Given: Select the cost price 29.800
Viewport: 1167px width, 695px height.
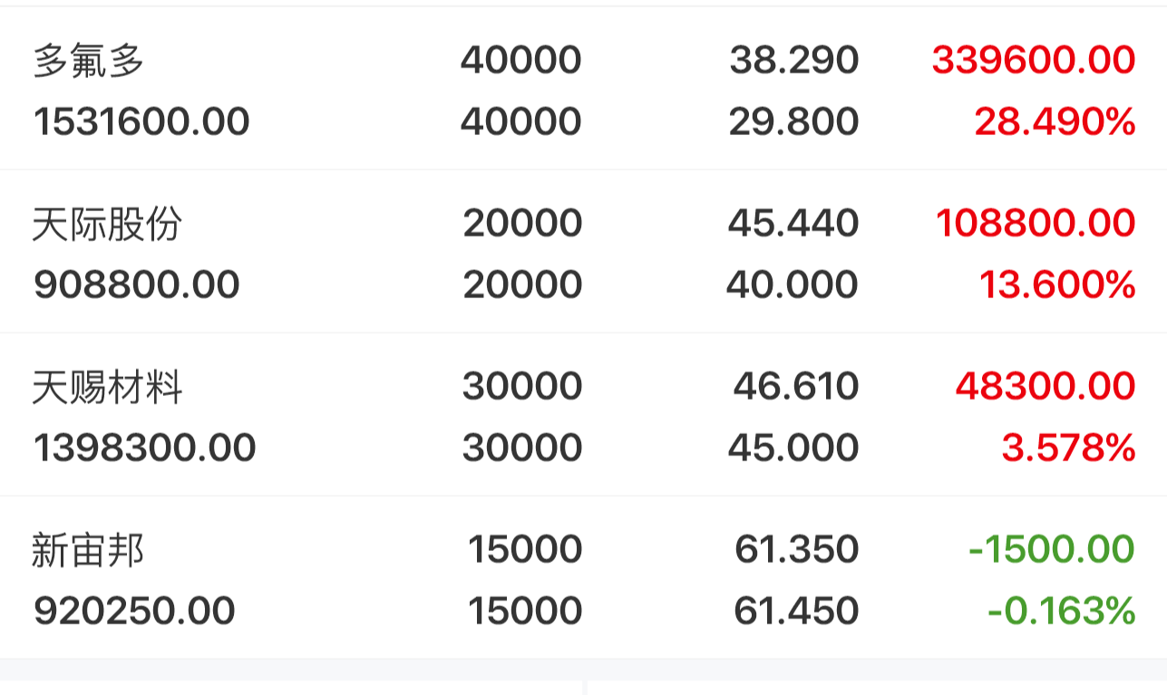Looking at the screenshot, I should click(793, 121).
